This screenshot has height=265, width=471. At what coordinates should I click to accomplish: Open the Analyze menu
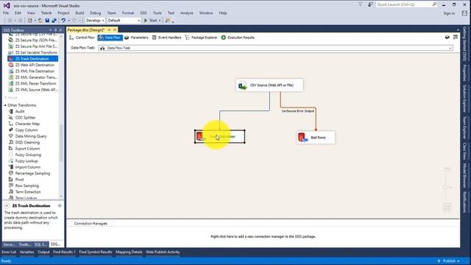pos(186,13)
